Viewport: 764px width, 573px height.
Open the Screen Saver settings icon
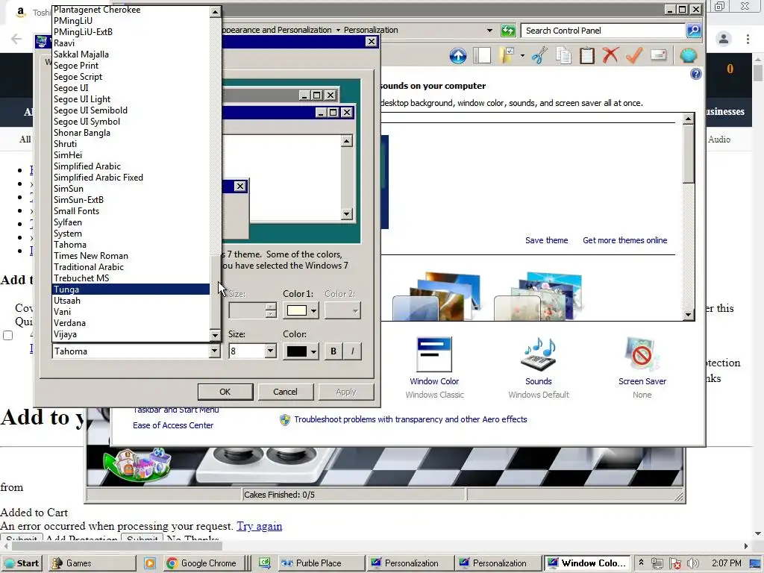pos(642,354)
